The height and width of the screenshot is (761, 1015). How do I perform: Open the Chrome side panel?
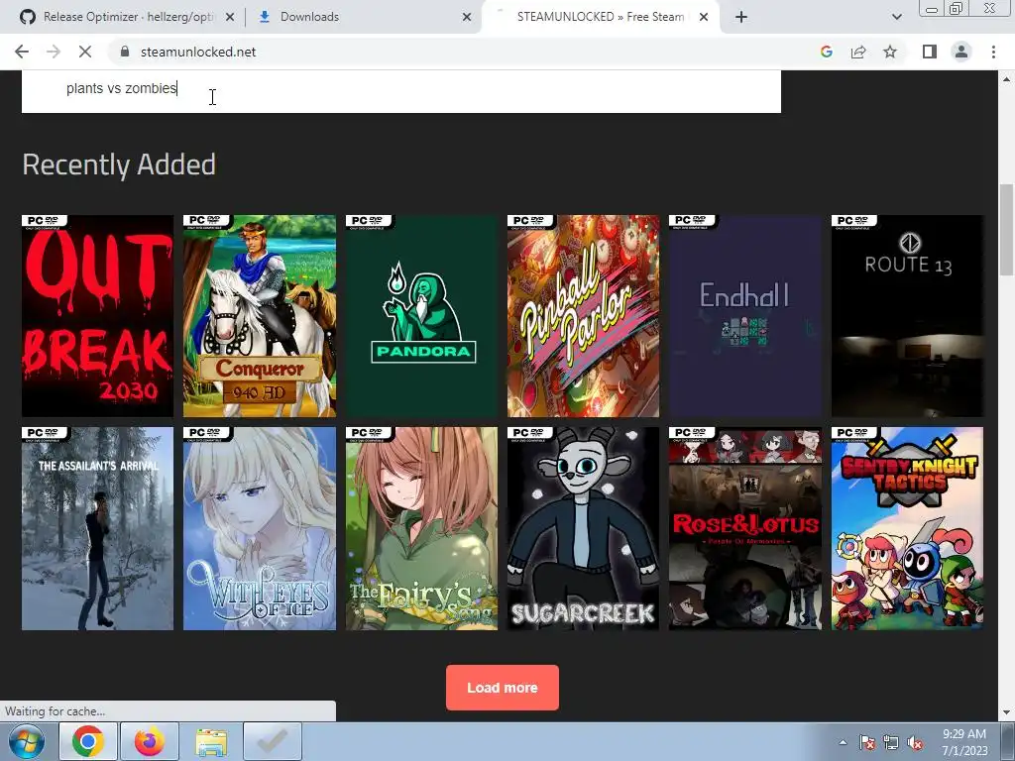pyautogui.click(x=930, y=52)
